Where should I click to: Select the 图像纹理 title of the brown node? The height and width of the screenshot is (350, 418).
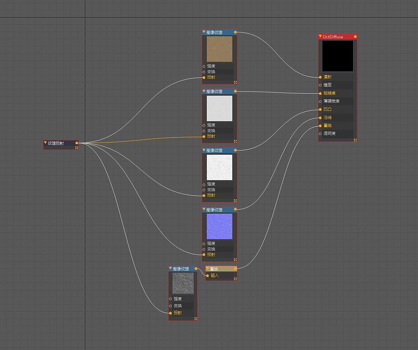(214, 32)
